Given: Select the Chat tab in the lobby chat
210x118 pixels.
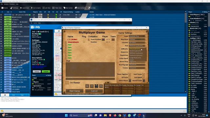Looking at the screenshot, I should 13,95.
